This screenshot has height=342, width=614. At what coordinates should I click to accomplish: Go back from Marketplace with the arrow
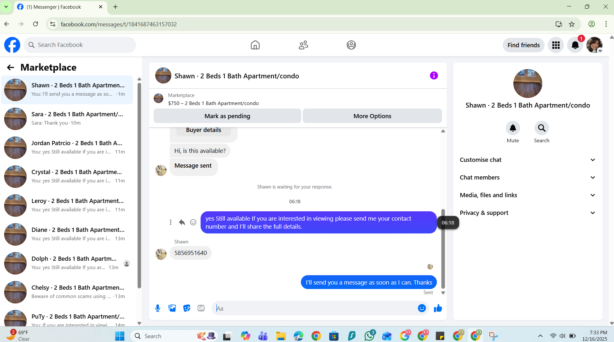click(11, 67)
